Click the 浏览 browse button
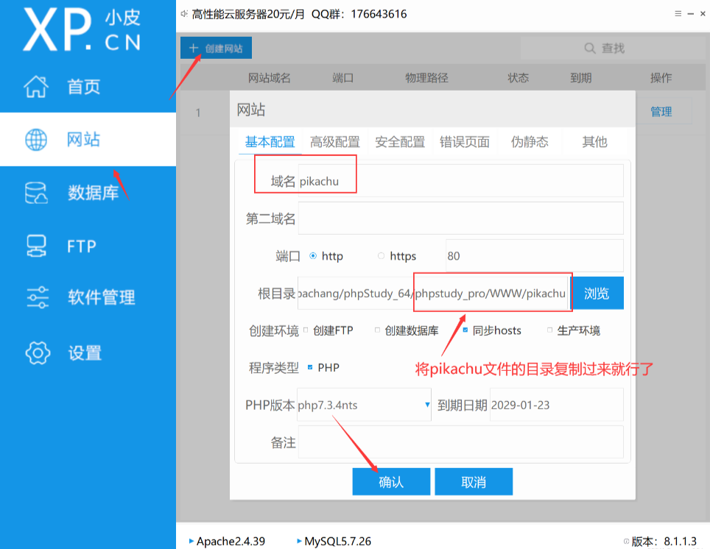Image resolution: width=710 pixels, height=549 pixels. coord(597,294)
